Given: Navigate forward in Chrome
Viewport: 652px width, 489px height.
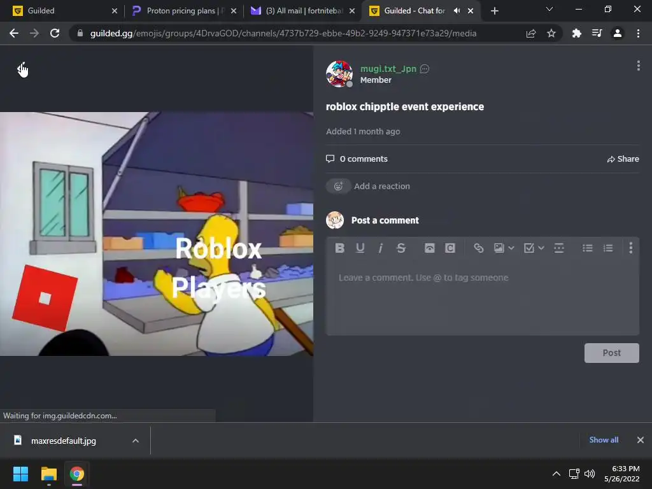Looking at the screenshot, I should tap(34, 33).
